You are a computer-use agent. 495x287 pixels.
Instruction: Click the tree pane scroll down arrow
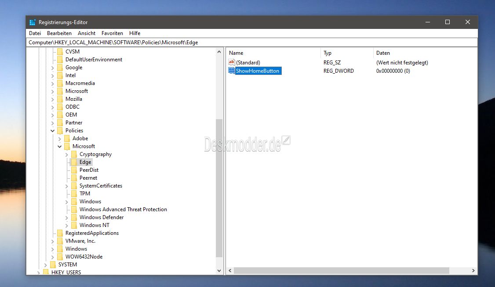219,271
